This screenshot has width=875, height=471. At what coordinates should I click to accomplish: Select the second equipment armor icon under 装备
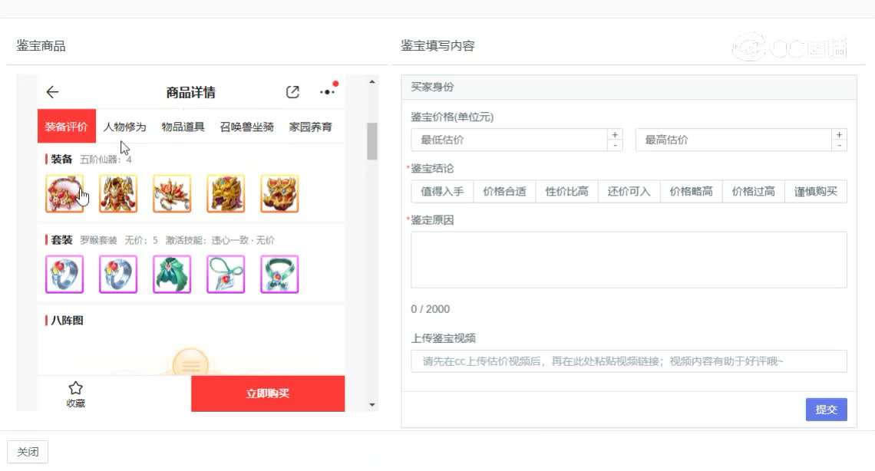pyautogui.click(x=118, y=193)
